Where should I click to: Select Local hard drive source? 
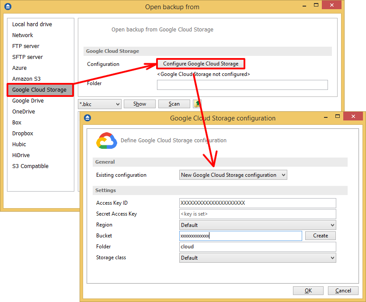coord(32,24)
